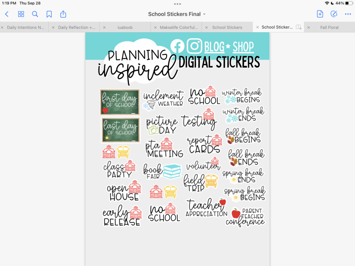The image size is (355, 266).
Task: Tap the Facebook icon in header
Action: point(177,46)
